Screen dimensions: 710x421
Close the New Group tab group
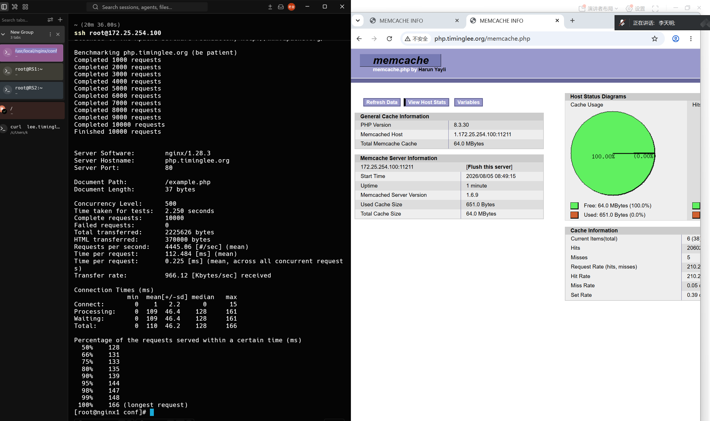58,34
